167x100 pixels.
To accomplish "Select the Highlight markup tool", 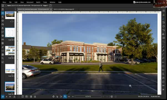I will (x=164, y=15).
